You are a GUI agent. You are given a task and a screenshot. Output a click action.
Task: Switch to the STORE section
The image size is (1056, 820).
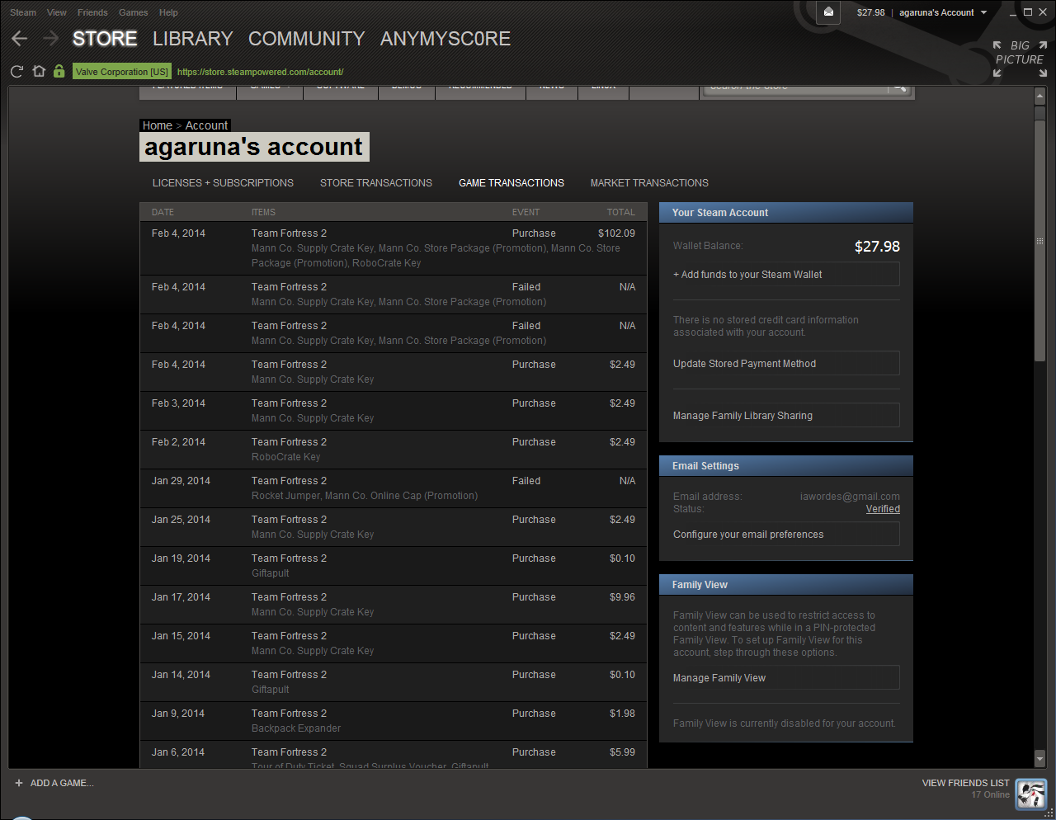pyautogui.click(x=105, y=39)
